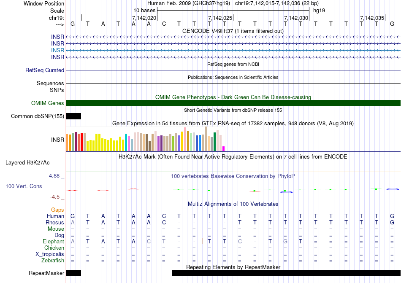Click the long RepeatMasker element on right
Viewport: 401px width, 283px height.
(x=286, y=273)
